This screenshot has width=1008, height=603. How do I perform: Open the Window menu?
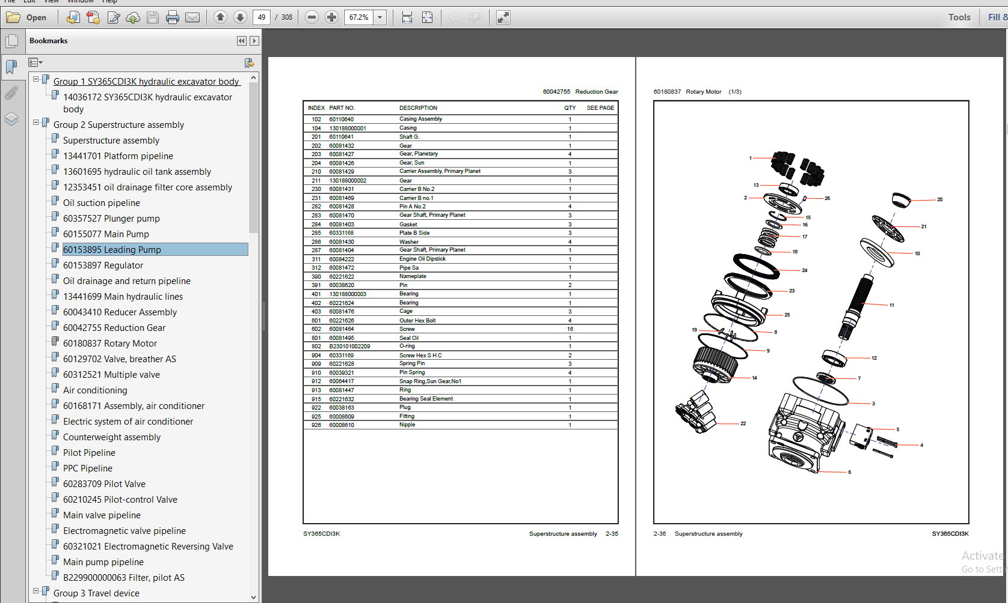click(x=81, y=2)
